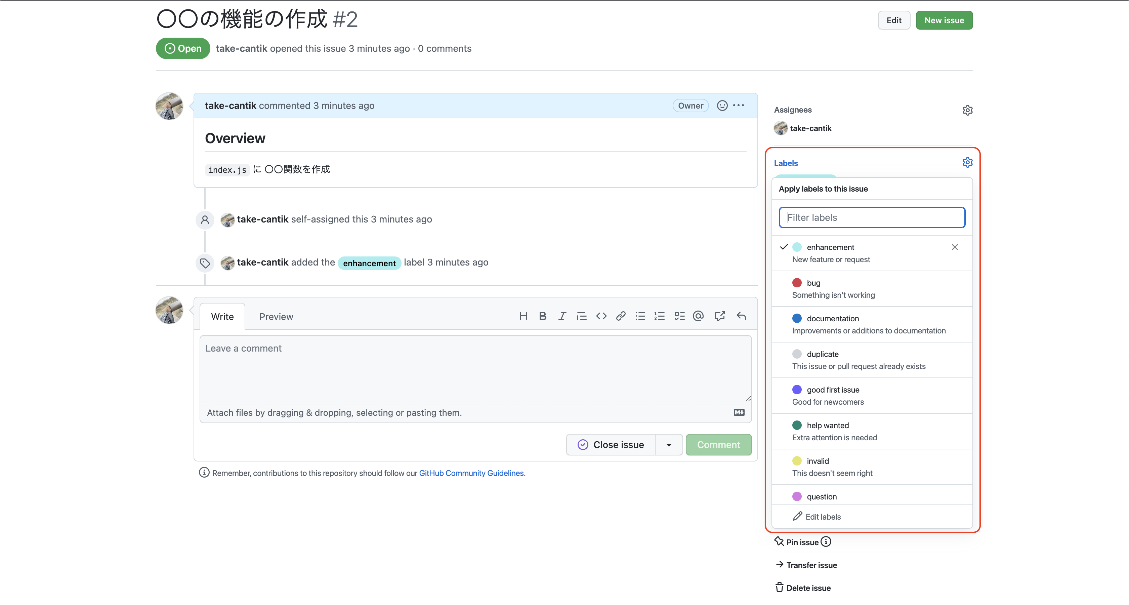Insert a heading in the comment editor

[x=523, y=316]
